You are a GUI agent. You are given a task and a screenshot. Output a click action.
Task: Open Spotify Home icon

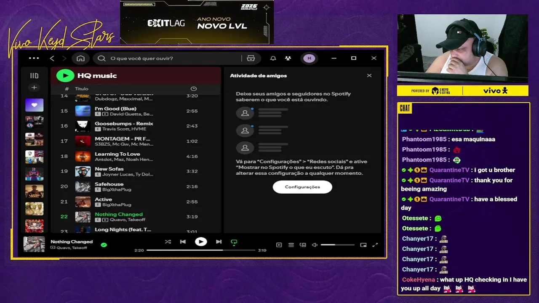tap(80, 58)
